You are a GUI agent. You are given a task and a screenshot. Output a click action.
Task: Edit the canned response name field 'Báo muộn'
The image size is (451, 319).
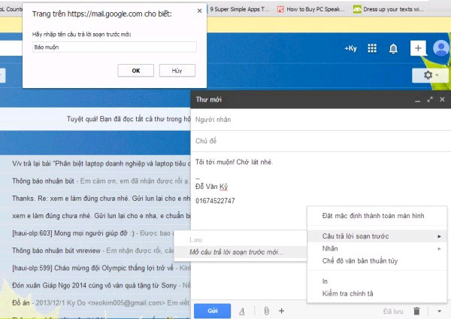pos(114,47)
